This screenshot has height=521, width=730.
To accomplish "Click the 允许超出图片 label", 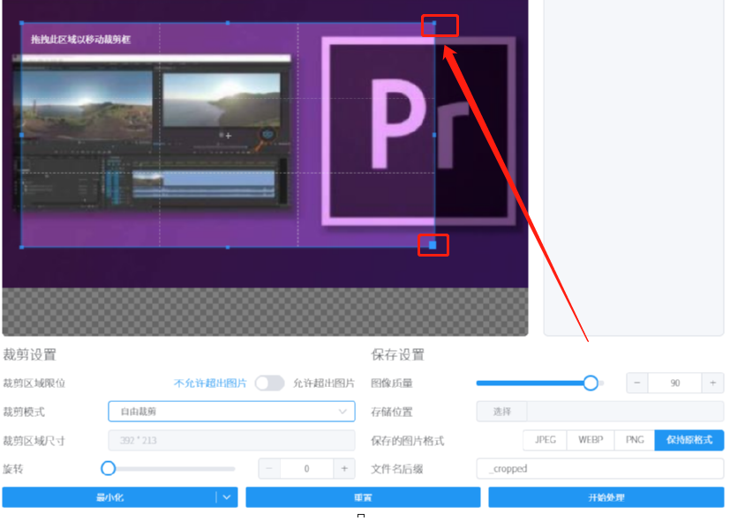I will pos(324,383).
